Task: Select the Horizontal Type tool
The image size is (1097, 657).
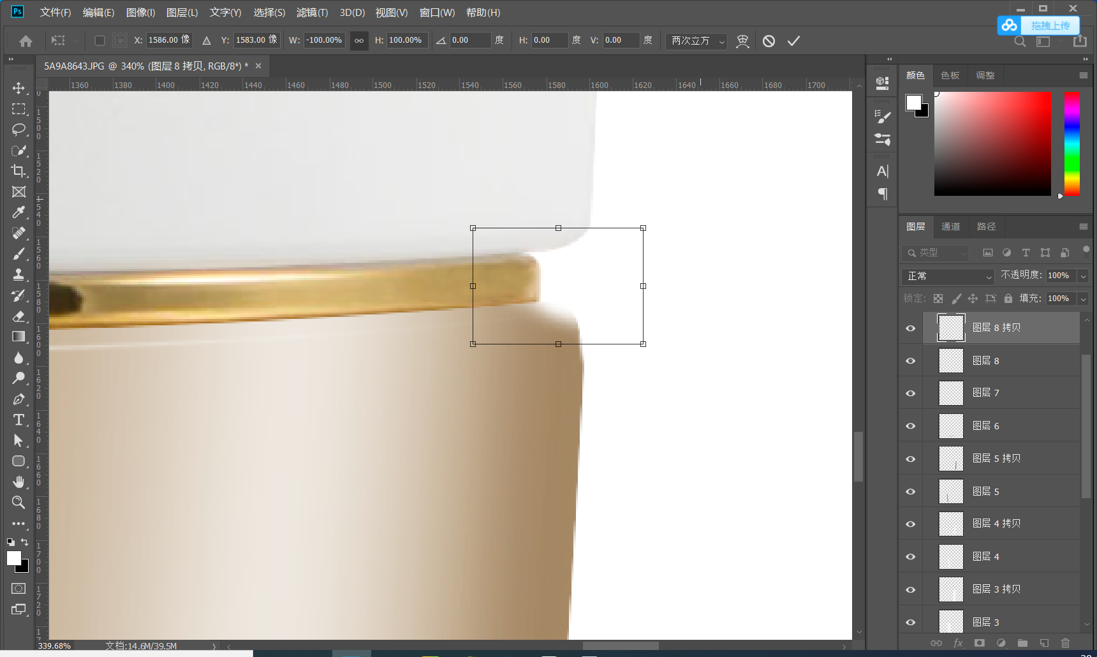Action: point(18,420)
